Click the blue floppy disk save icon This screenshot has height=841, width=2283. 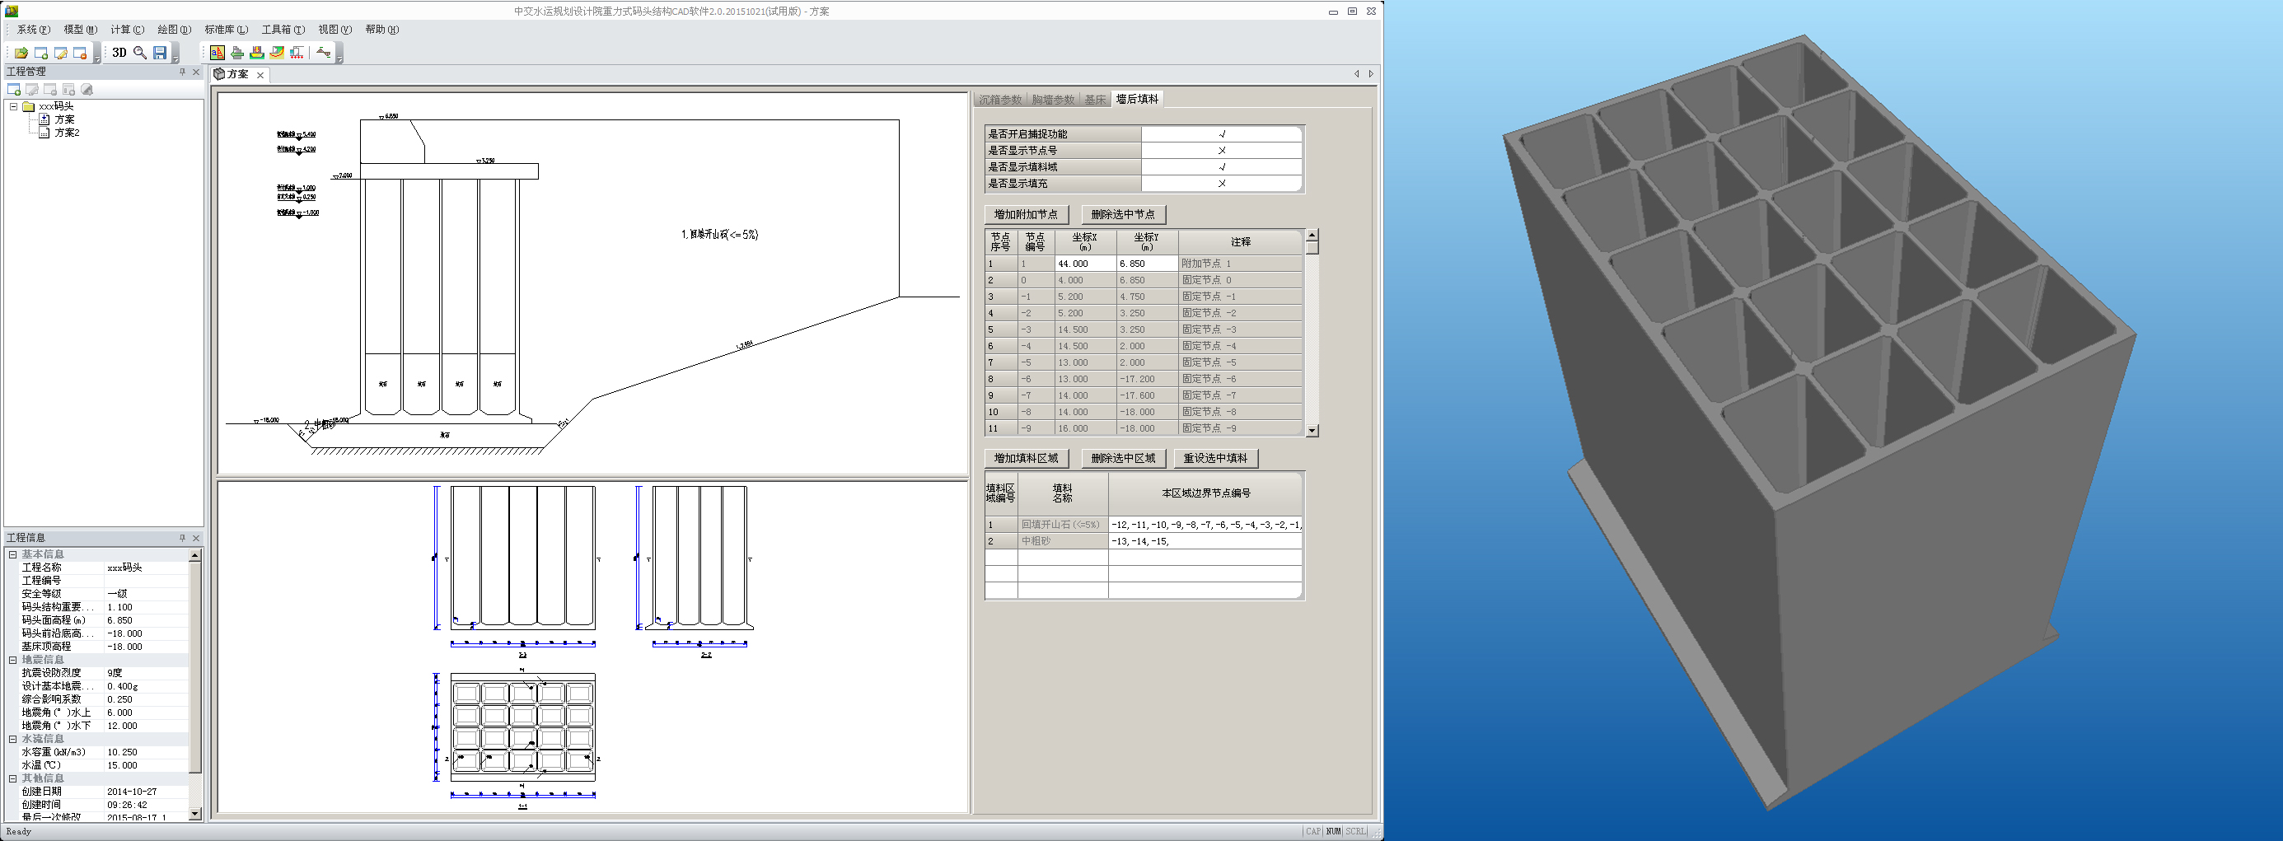pyautogui.click(x=161, y=54)
